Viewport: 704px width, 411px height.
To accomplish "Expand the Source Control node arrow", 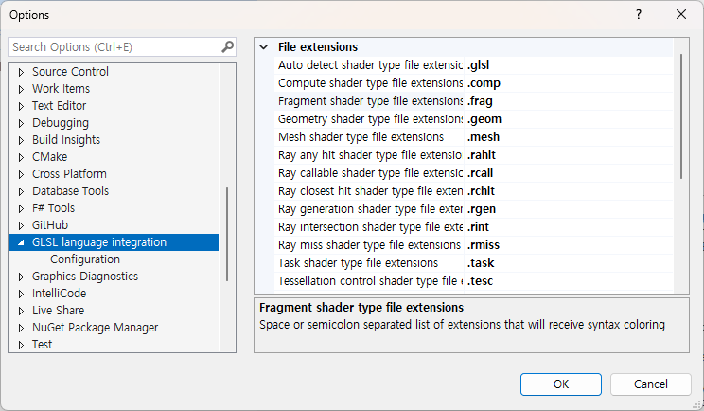I will click(x=21, y=72).
